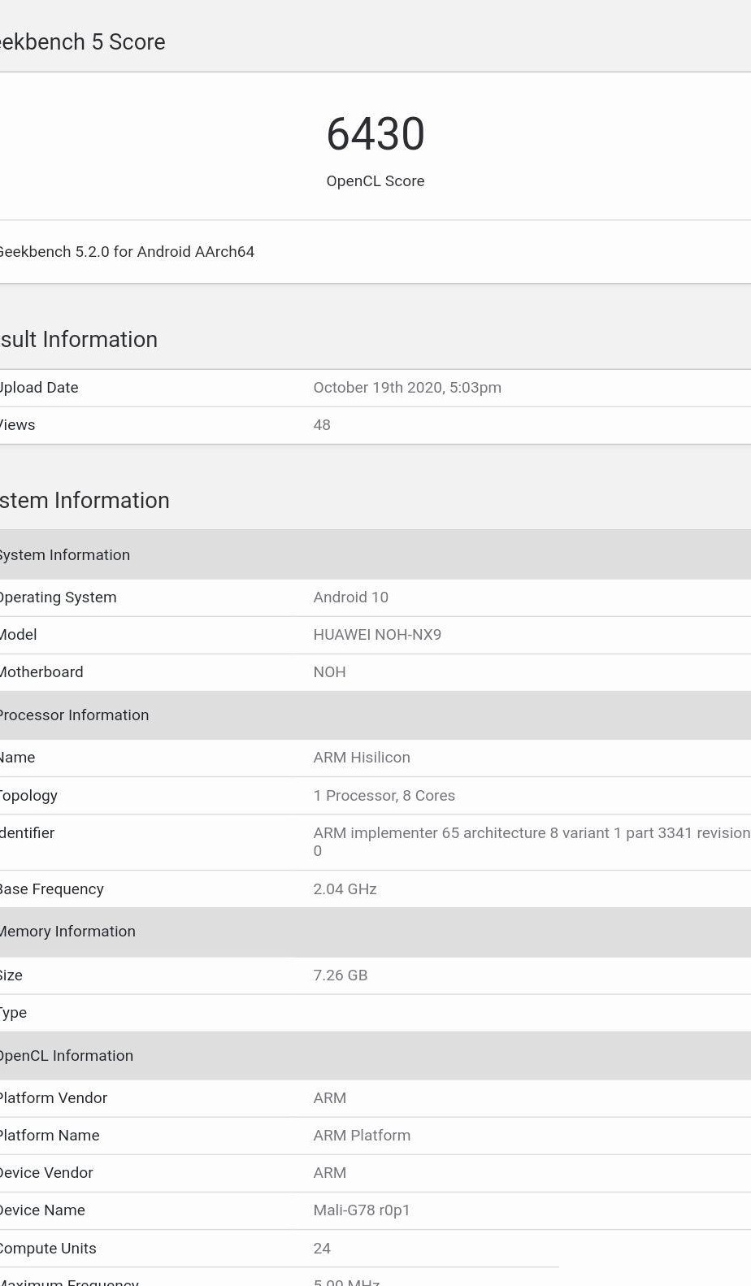Viewport: 751px width, 1286px height.
Task: Click the Views count value 48
Action: [x=322, y=425]
